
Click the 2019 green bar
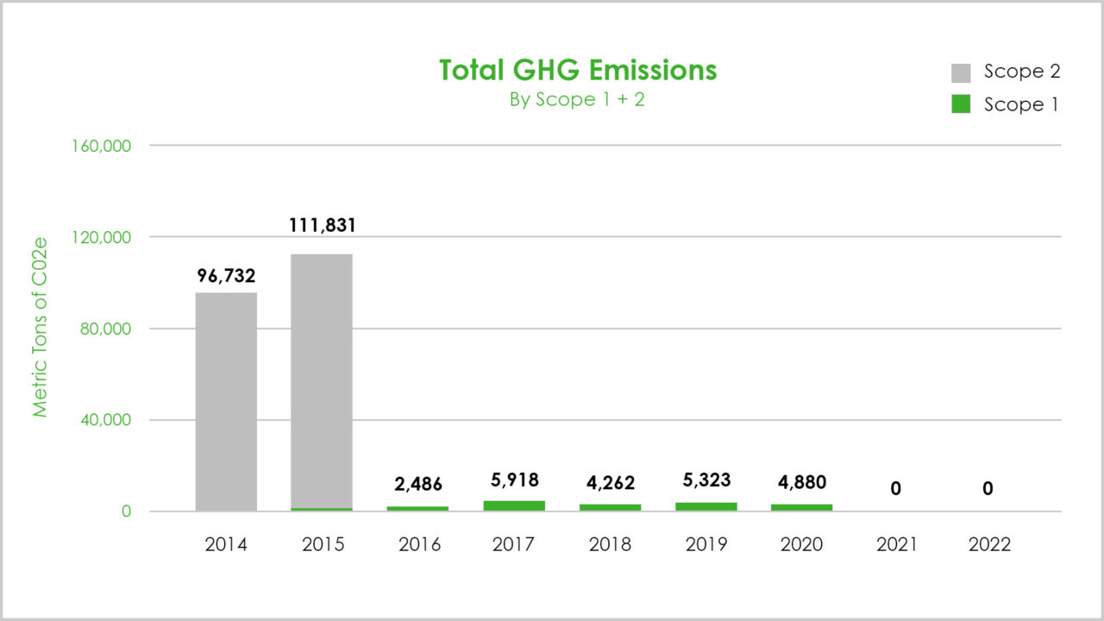click(706, 507)
